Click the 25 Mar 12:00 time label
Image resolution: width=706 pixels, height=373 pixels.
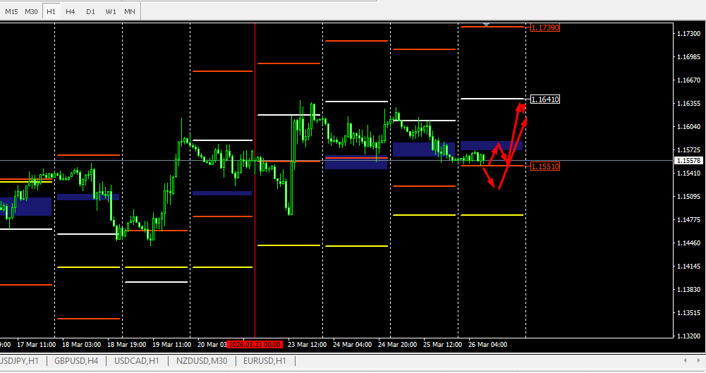tap(442, 345)
